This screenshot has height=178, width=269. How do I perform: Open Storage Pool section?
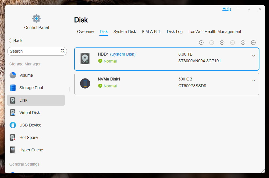pos(36,88)
